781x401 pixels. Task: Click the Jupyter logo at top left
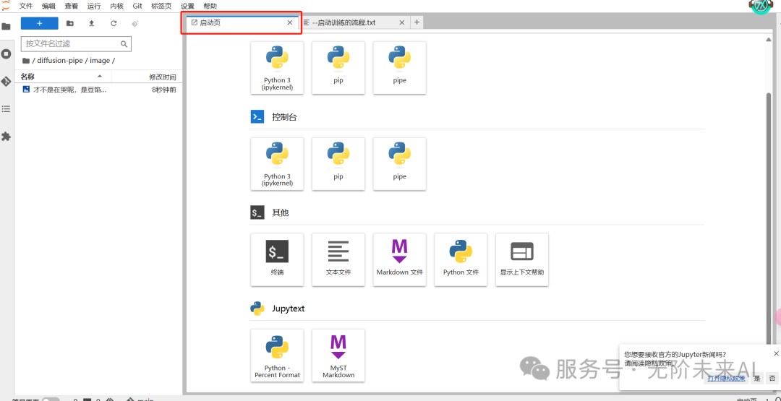(6, 5)
